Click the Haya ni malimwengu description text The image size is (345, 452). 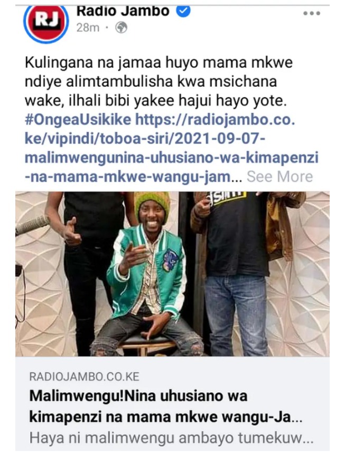[x=171, y=438]
